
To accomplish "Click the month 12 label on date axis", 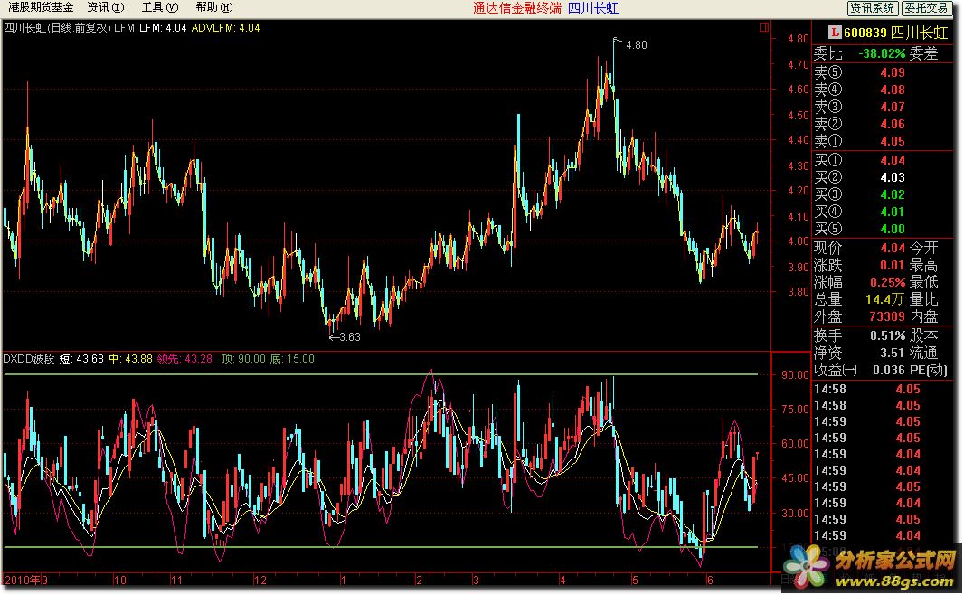I will (x=260, y=580).
